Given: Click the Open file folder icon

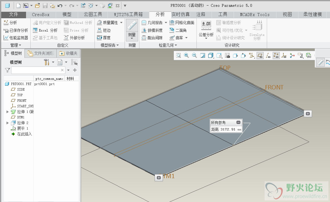Looking at the screenshot, I should [37, 6].
